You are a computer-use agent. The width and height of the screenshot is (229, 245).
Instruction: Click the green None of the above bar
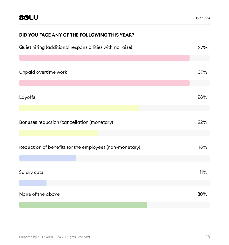click(83, 205)
